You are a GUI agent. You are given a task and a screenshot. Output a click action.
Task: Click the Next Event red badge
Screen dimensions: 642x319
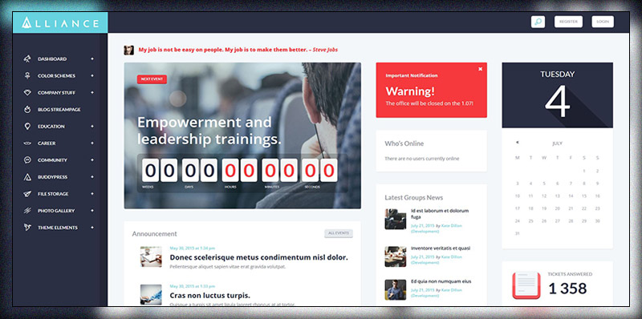click(152, 79)
